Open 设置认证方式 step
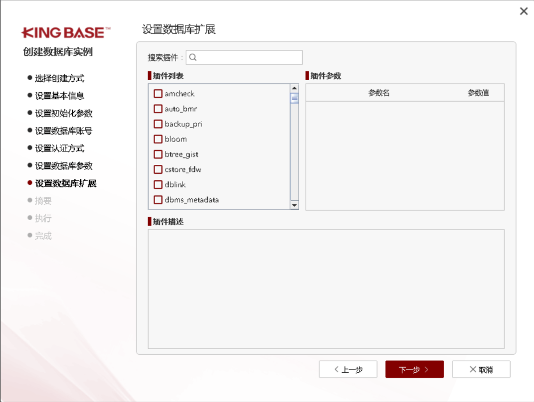The height and width of the screenshot is (402, 534). point(59,148)
